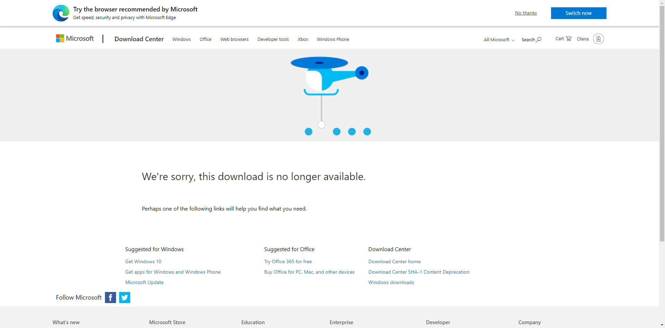Open the Microsoft Update link
665x328 pixels.
(x=144, y=283)
